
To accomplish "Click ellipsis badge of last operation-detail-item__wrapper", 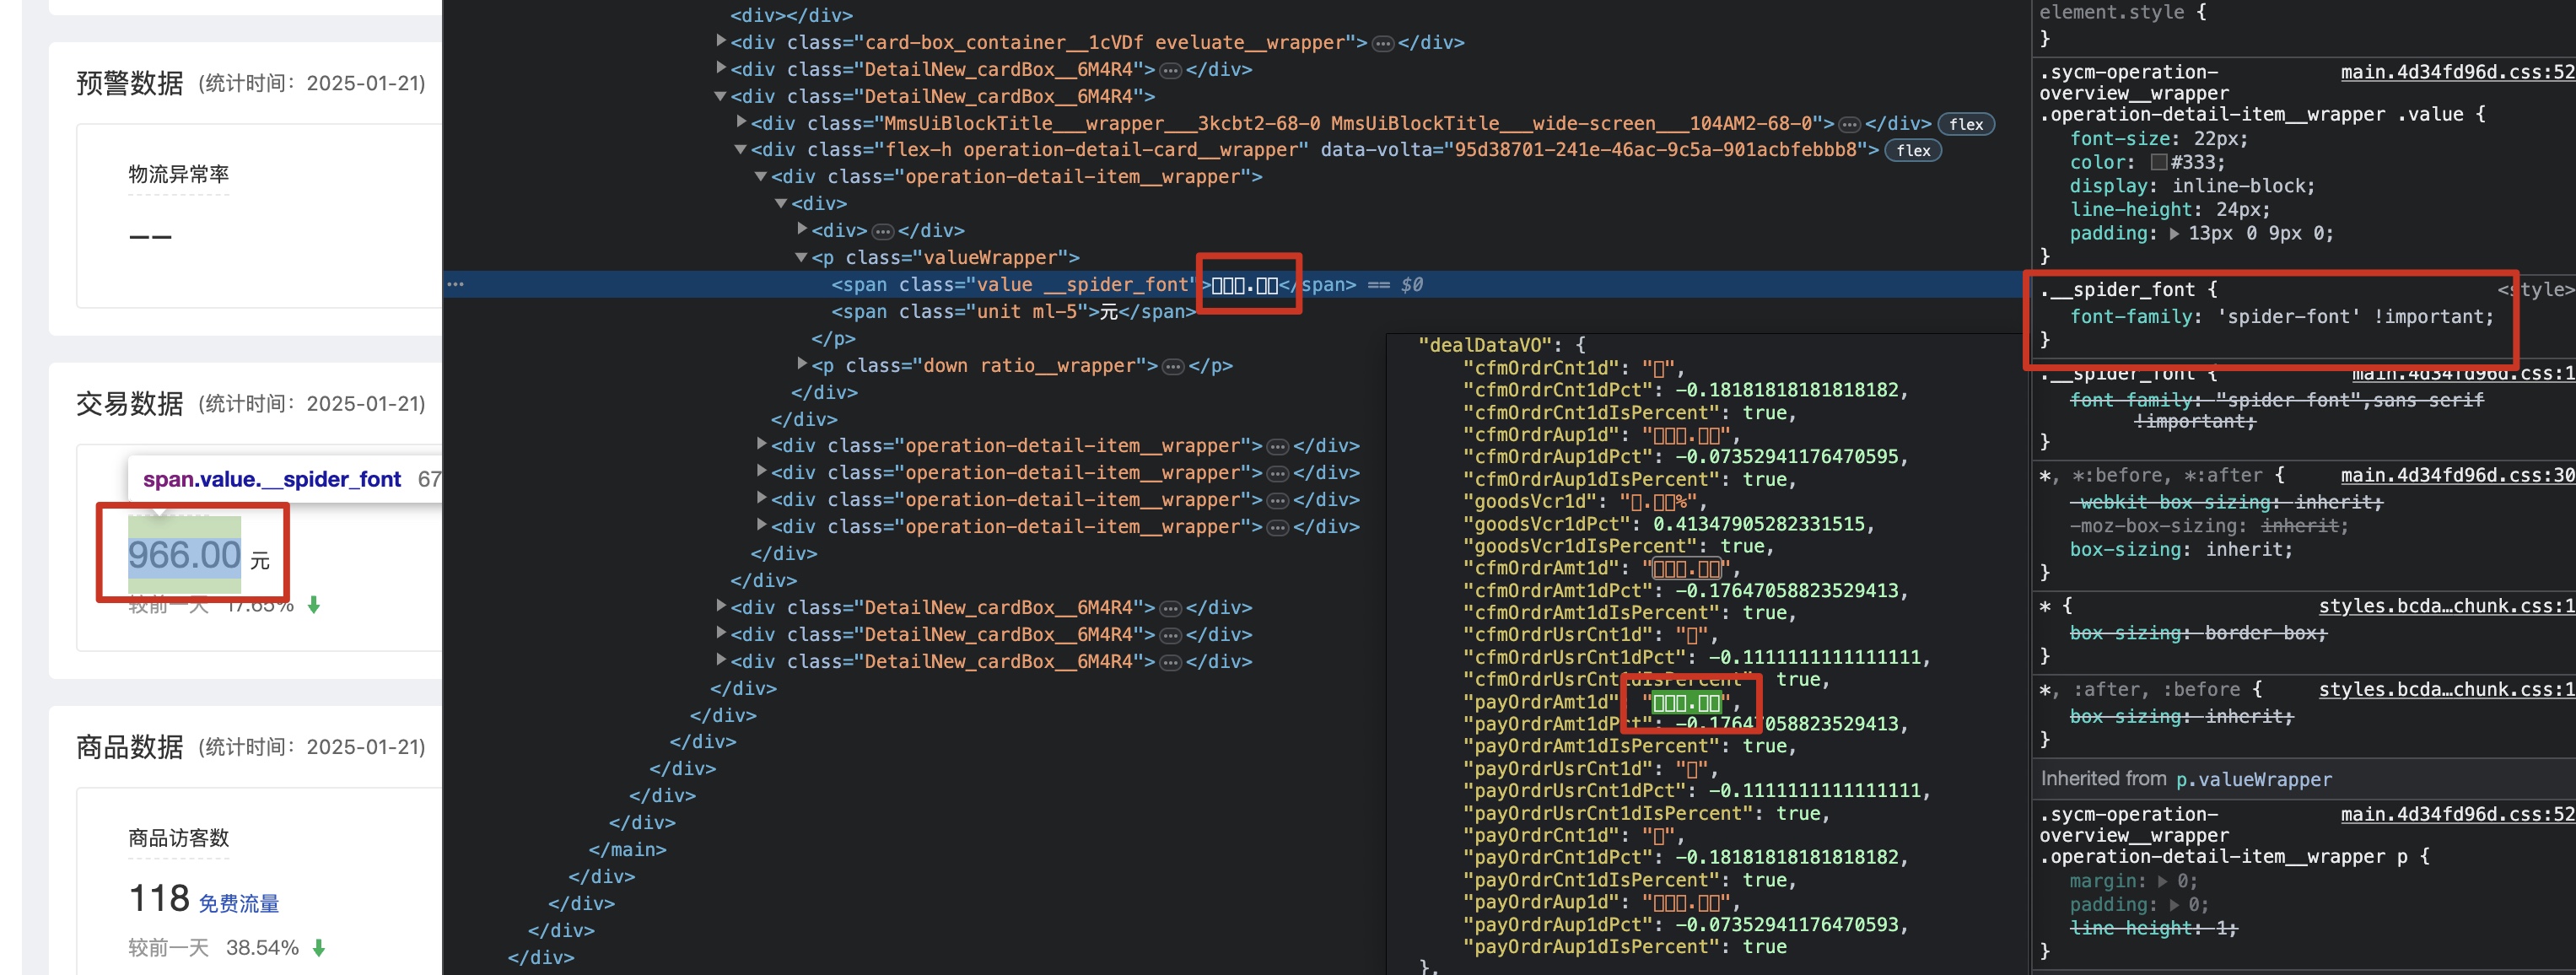I will (1277, 527).
